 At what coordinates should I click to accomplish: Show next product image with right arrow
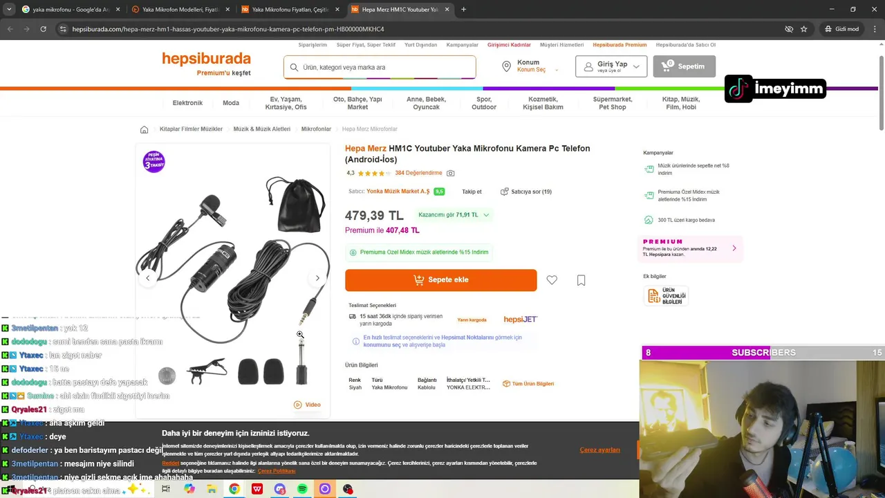[x=317, y=278]
